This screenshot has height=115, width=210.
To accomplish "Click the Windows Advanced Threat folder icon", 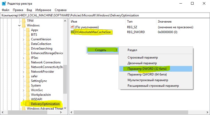I will (x=24, y=108).
